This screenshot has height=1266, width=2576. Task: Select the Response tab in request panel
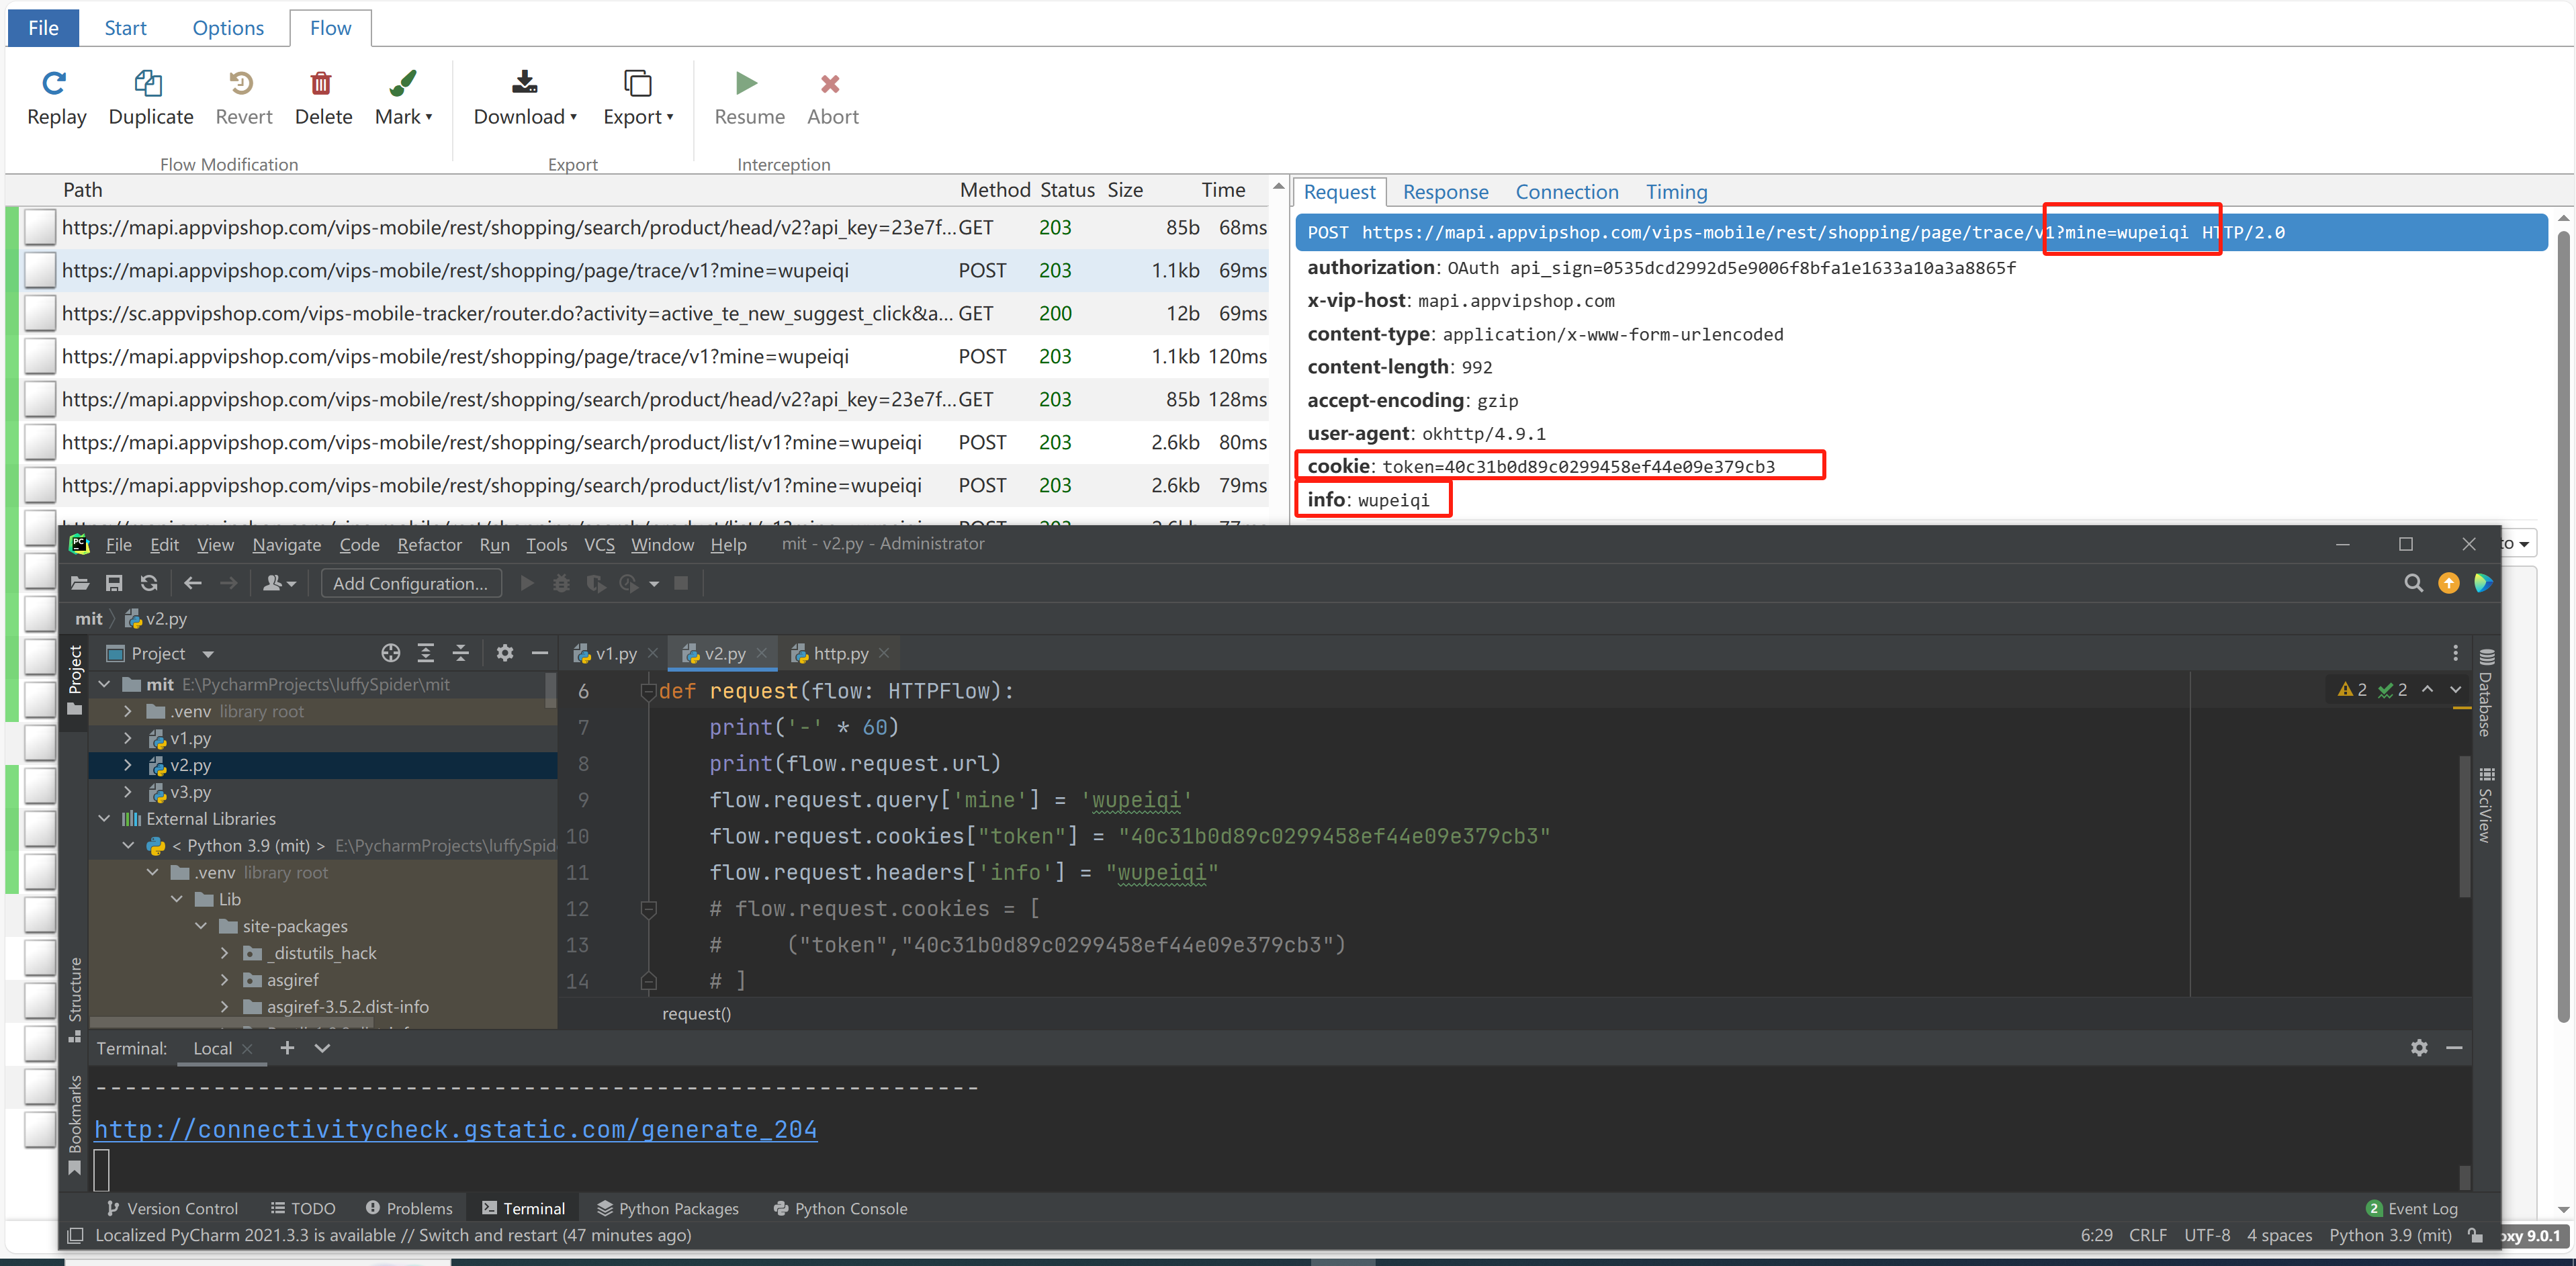(1441, 191)
